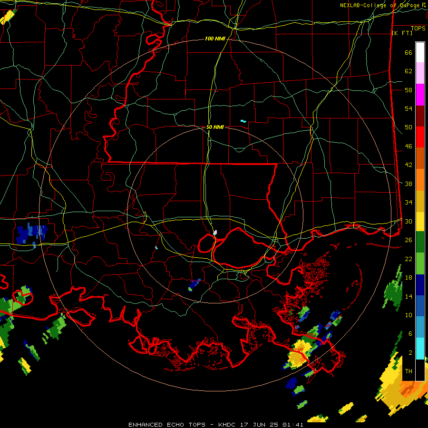Click the 'TH' legend label
The image size is (428, 428).
pos(409,371)
